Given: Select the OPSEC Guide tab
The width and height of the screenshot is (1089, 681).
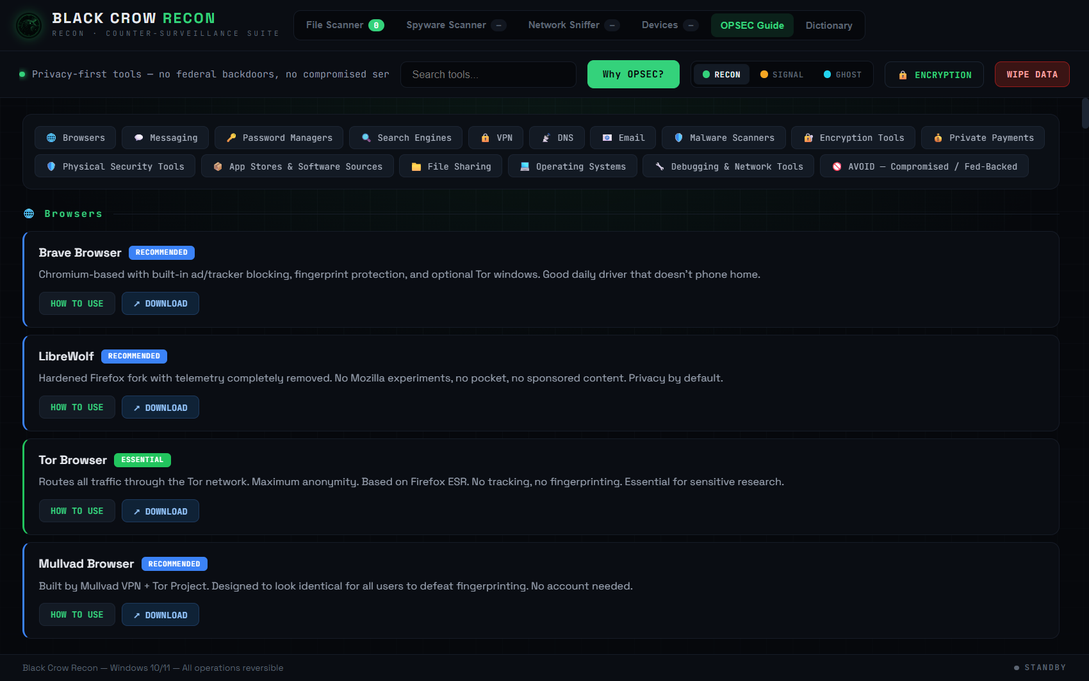Looking at the screenshot, I should point(752,25).
